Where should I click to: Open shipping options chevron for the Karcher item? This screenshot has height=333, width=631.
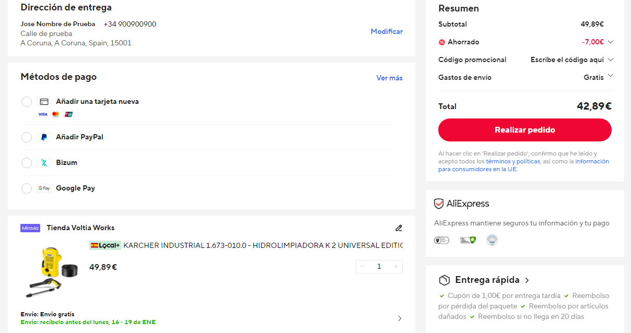tap(400, 318)
